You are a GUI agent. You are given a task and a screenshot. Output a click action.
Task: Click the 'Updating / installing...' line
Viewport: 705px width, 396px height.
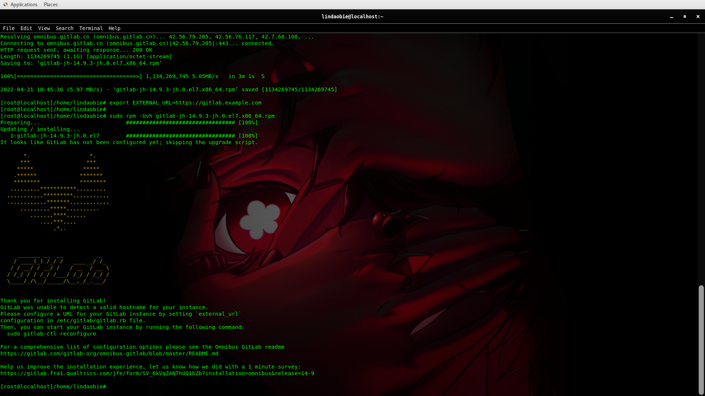pyautogui.click(x=40, y=129)
